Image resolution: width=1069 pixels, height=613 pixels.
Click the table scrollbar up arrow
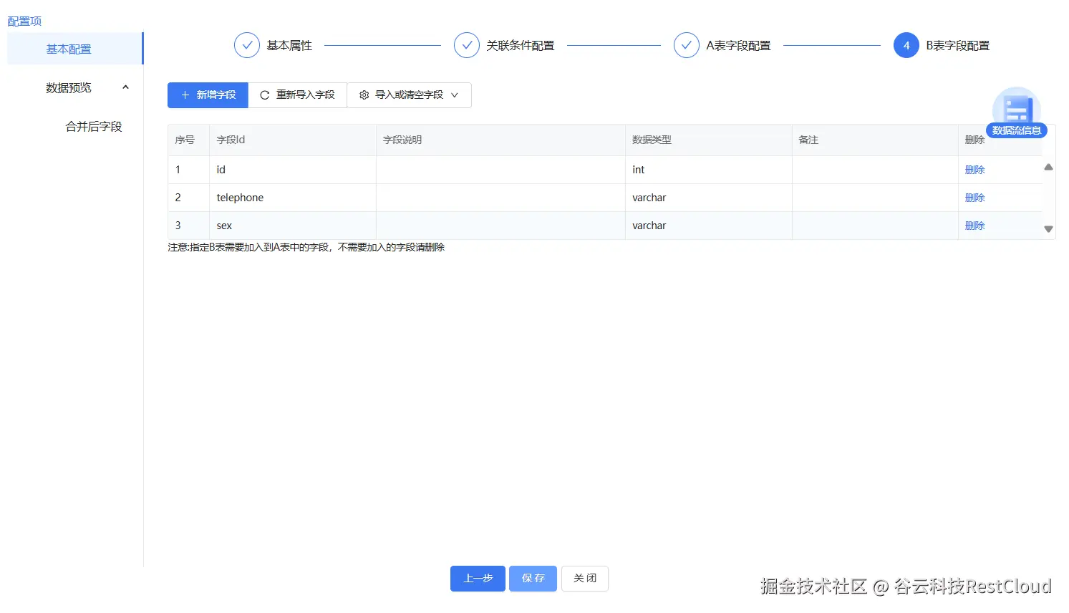[x=1048, y=167]
